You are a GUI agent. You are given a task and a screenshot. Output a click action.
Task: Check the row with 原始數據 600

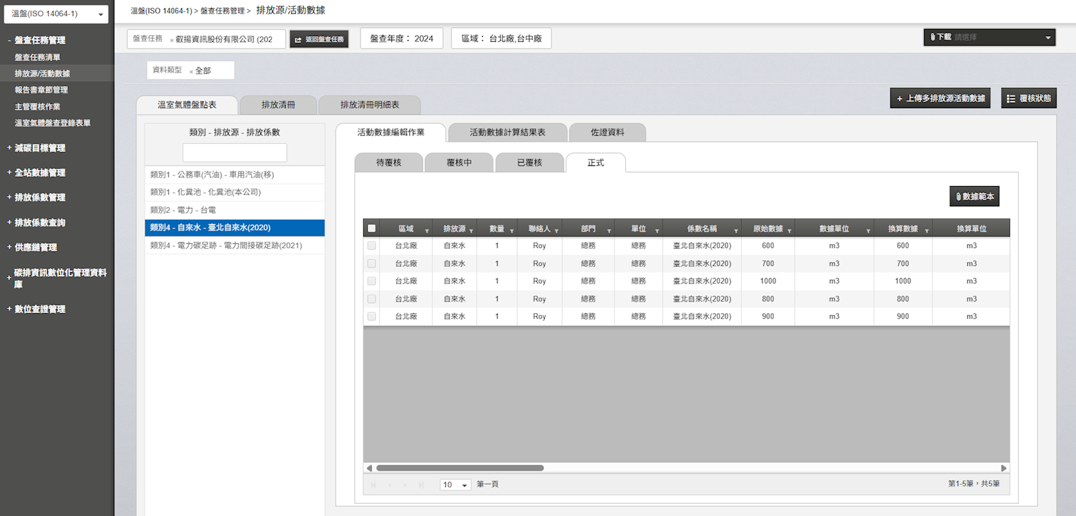click(372, 246)
